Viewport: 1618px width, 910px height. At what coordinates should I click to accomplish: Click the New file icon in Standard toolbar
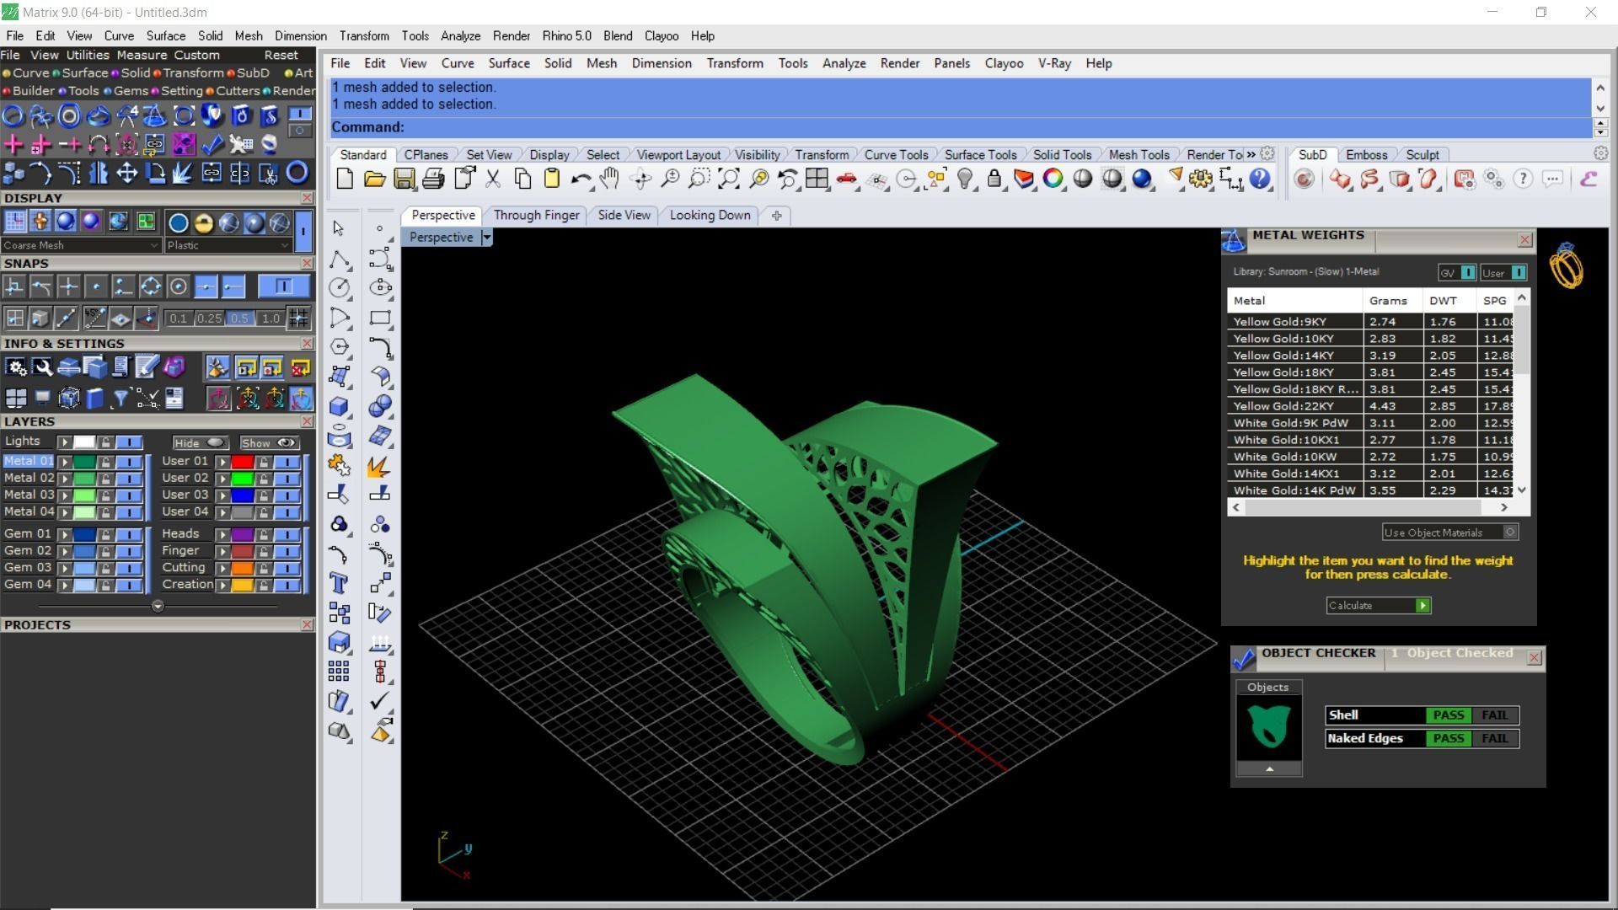point(345,179)
